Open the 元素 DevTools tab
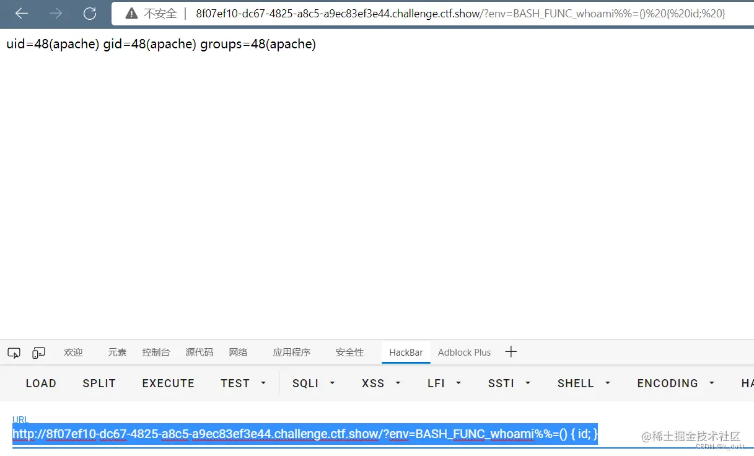 [117, 352]
